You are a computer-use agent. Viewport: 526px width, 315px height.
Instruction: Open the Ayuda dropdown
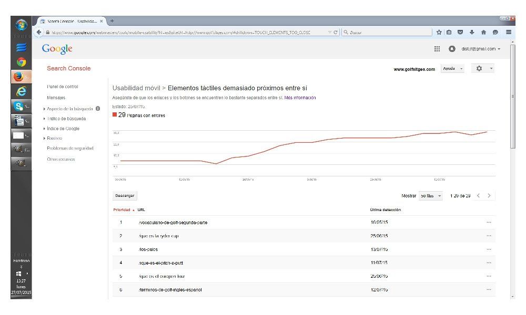[x=452, y=69]
